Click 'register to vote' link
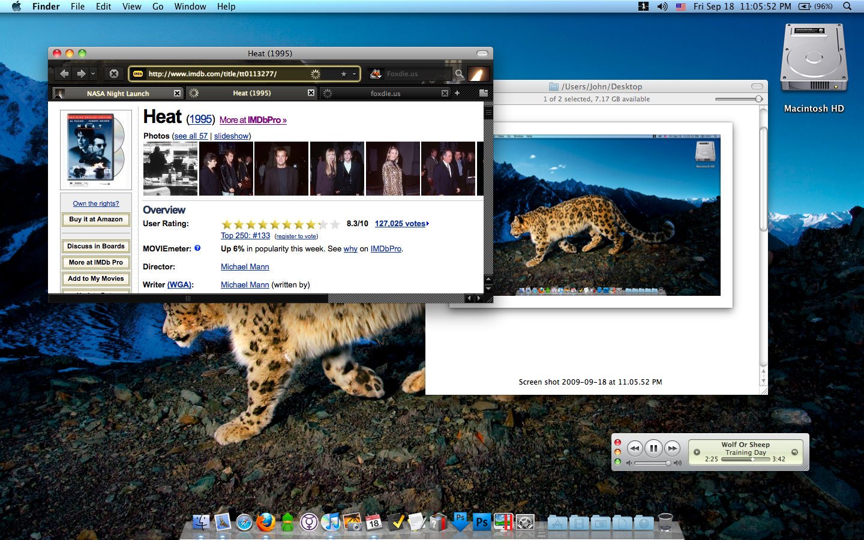 [296, 236]
